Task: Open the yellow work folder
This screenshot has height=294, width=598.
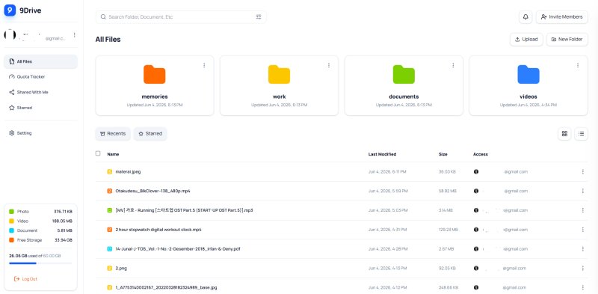Action: [x=279, y=85]
